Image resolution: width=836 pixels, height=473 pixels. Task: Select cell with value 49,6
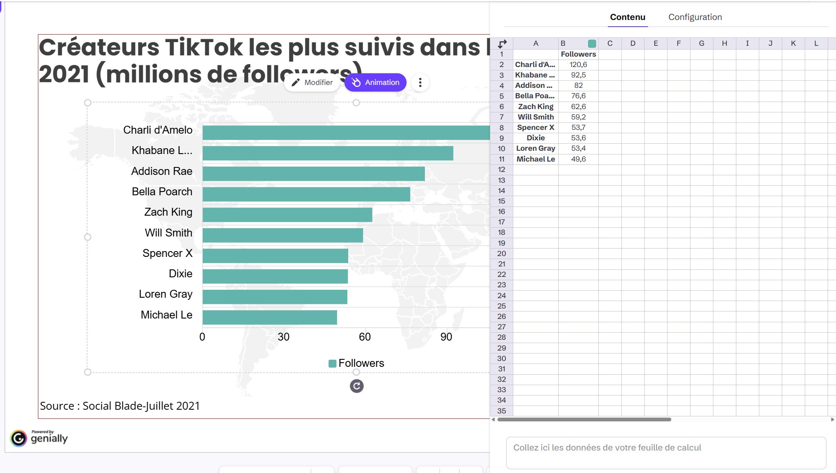point(578,159)
